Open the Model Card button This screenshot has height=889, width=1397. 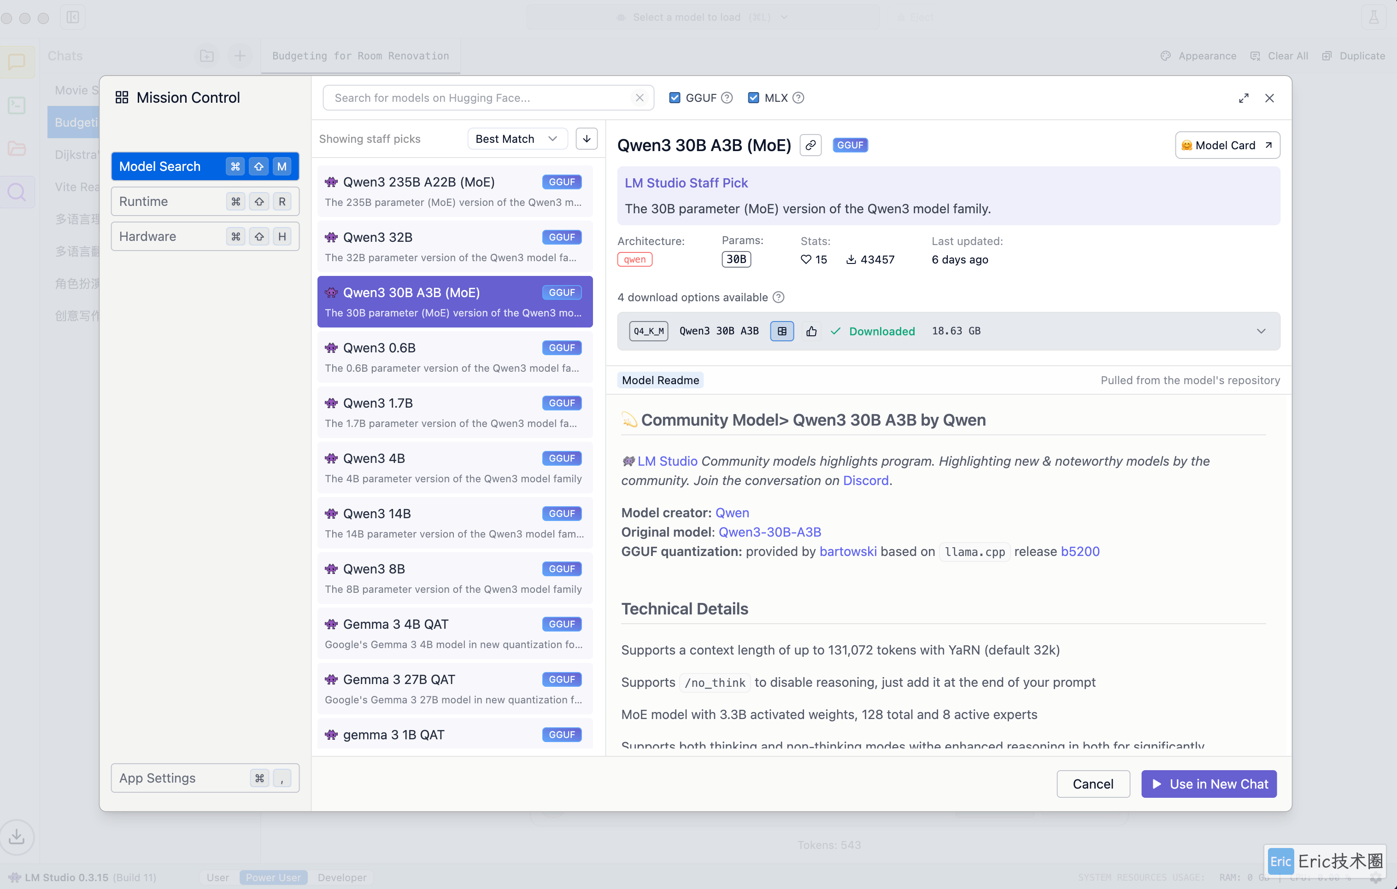point(1227,145)
